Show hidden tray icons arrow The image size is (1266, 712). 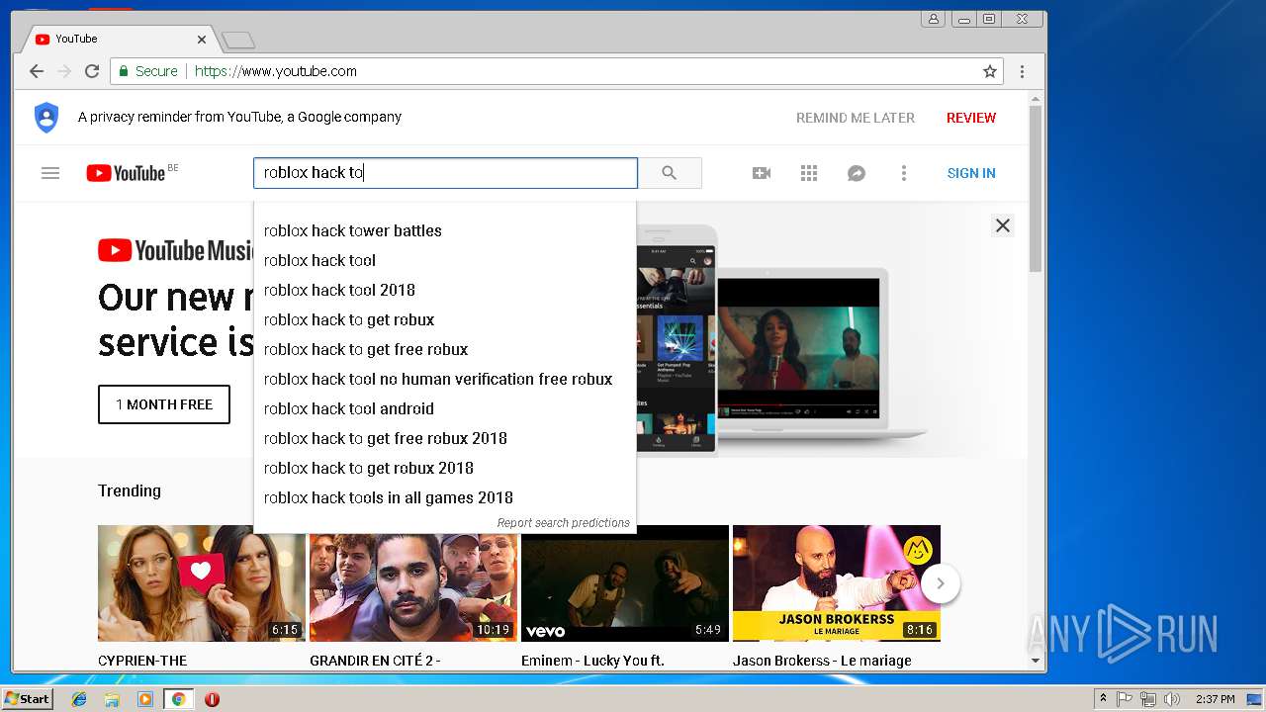1103,699
